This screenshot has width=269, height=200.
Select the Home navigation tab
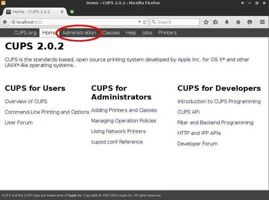pos(49,33)
